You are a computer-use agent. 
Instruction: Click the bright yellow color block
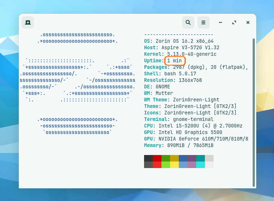pyautogui.click(x=174, y=165)
